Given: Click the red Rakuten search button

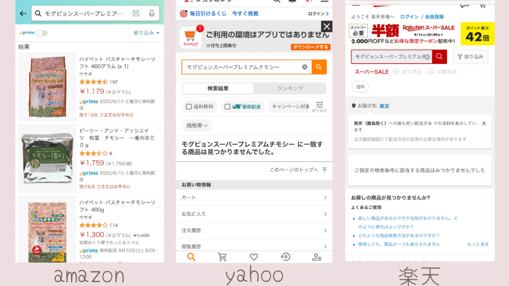Looking at the screenshot, I should pos(439,57).
